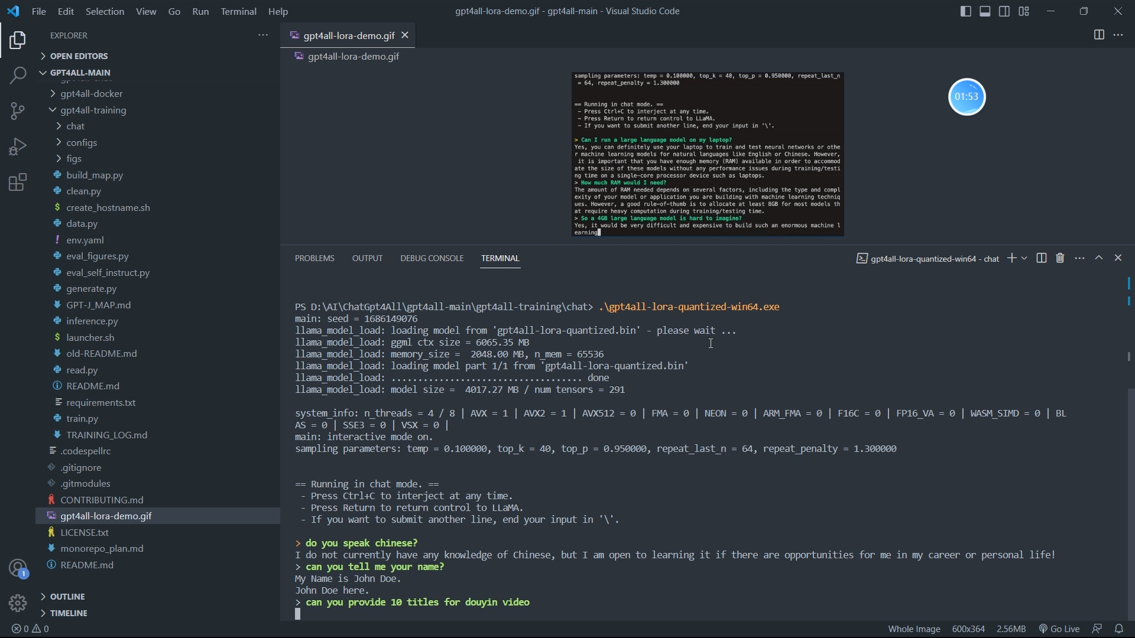The width and height of the screenshot is (1135, 638).
Task: Open the Source Control view
Action: pyautogui.click(x=18, y=111)
